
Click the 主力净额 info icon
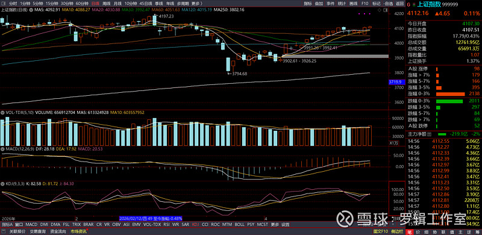(x=430, y=134)
